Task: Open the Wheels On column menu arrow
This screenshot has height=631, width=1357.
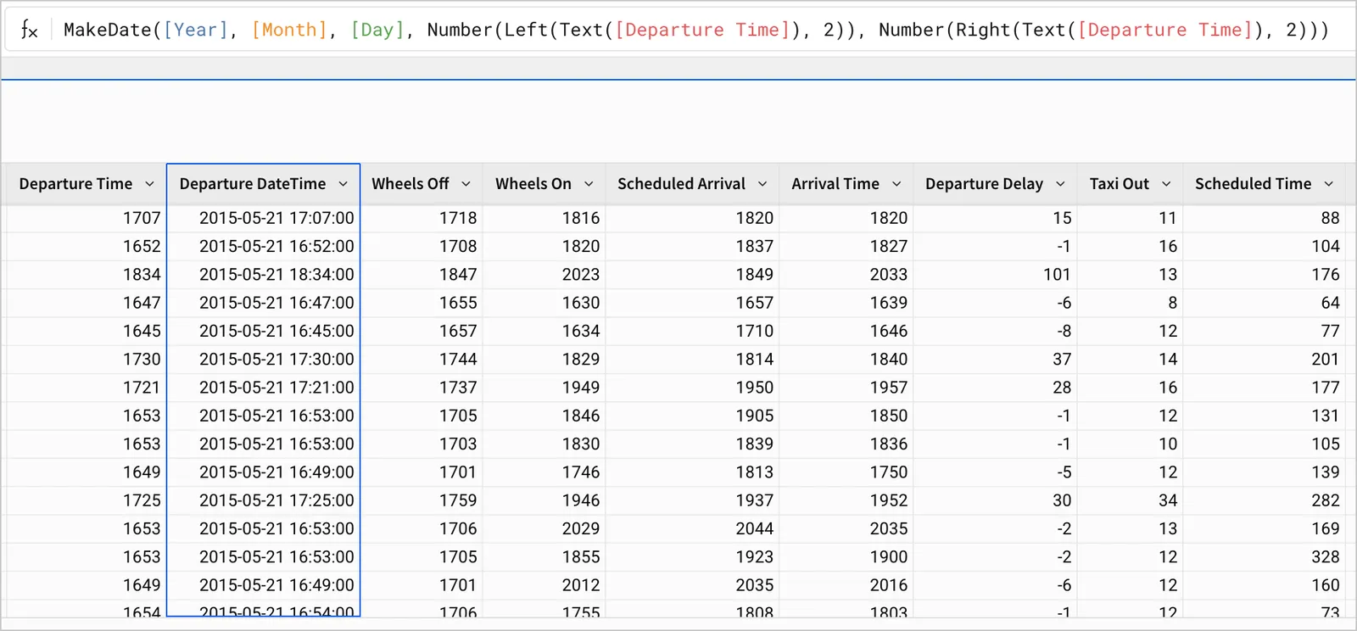Action: 589,184
